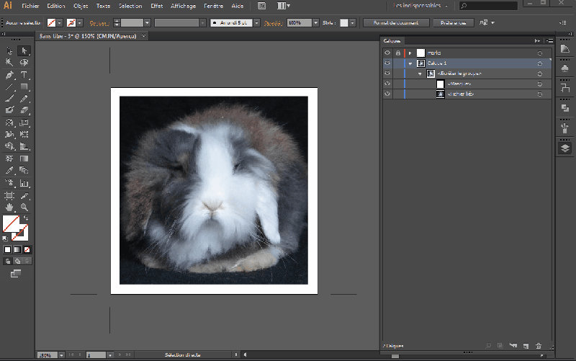
Task: Choose the Type tool
Action: [x=24, y=75]
